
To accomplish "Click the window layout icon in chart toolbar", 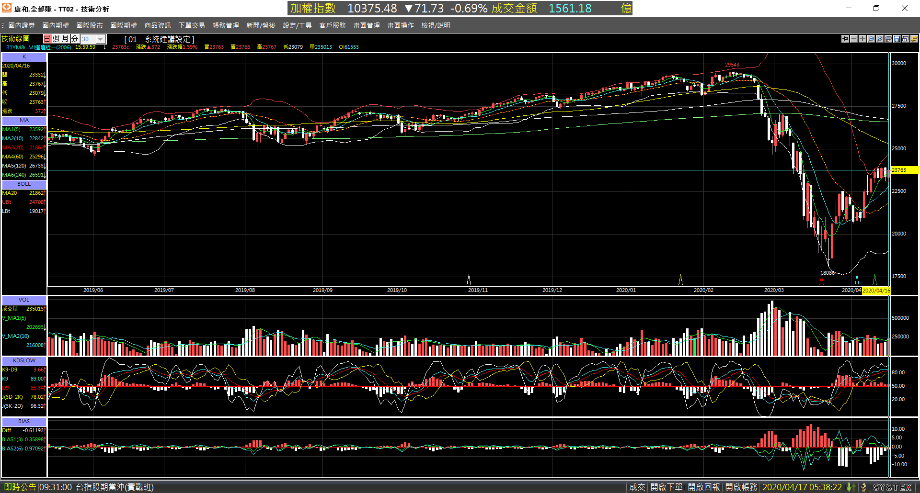I will (x=906, y=39).
